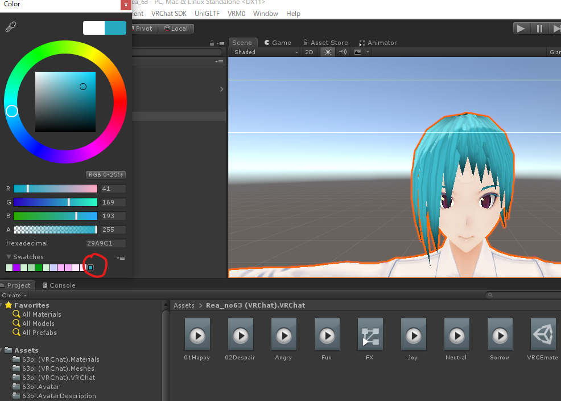The height and width of the screenshot is (401, 561).
Task: Switch to the Project tab
Action: tap(16, 285)
